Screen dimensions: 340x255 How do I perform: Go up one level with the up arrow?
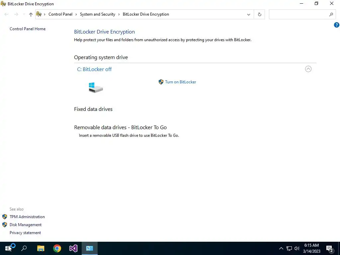click(31, 15)
